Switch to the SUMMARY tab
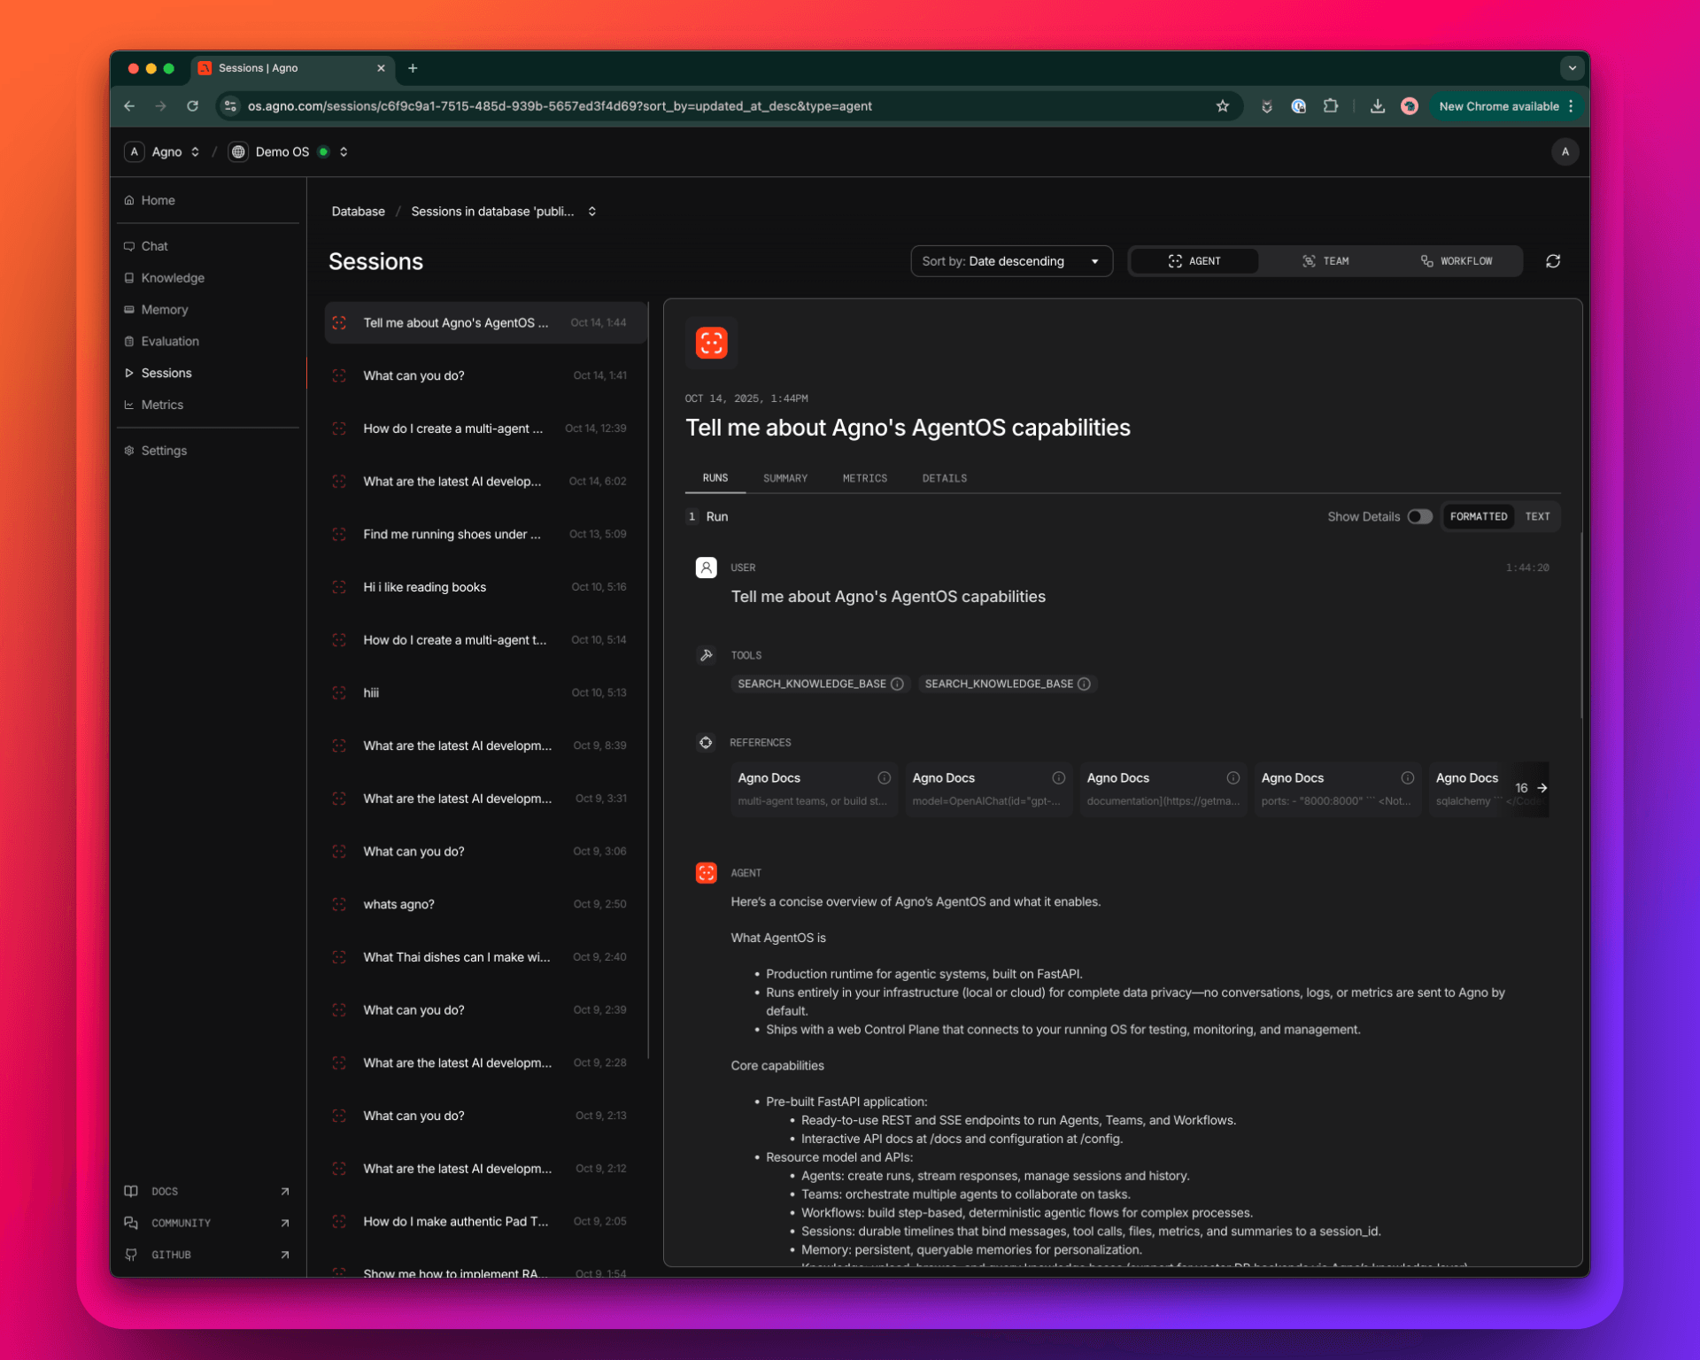This screenshot has height=1360, width=1700. tap(784, 478)
